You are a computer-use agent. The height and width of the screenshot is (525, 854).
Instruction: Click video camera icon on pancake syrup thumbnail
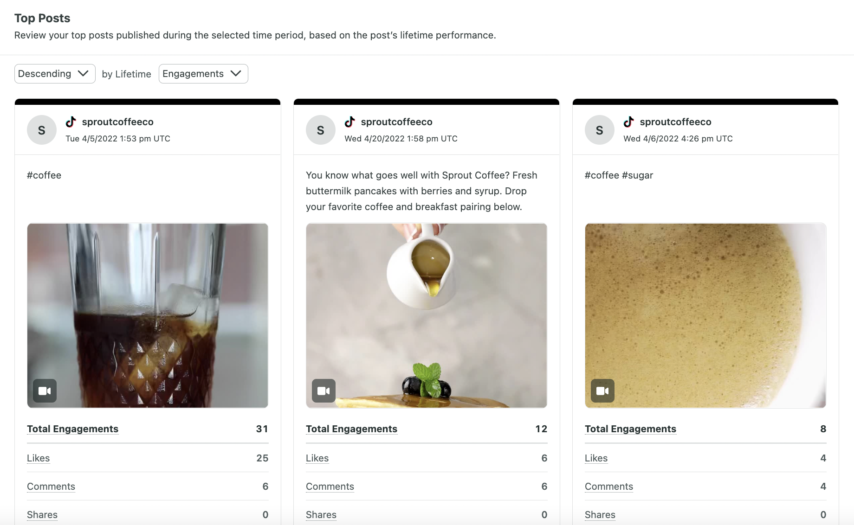324,391
